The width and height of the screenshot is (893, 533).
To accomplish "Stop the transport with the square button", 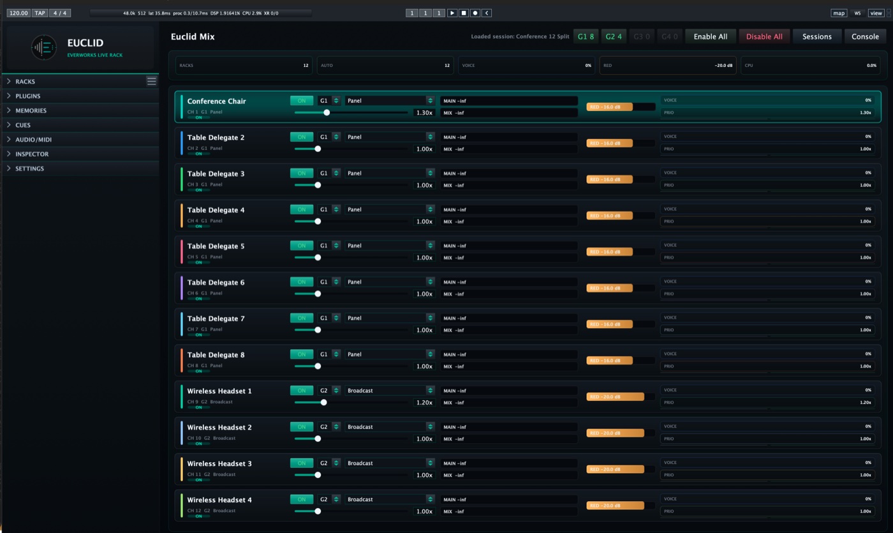I will 464,13.
